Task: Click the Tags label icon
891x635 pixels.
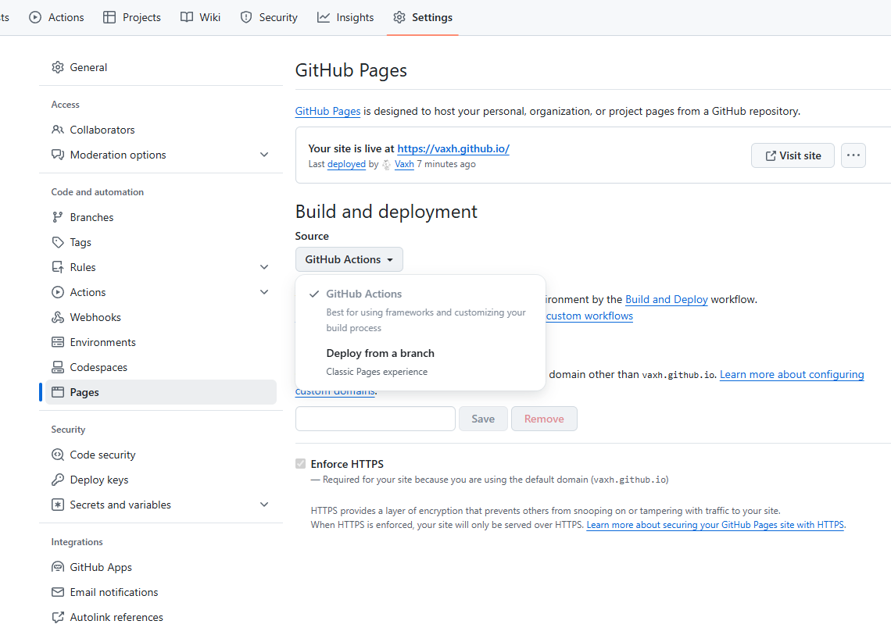Action: tap(57, 242)
